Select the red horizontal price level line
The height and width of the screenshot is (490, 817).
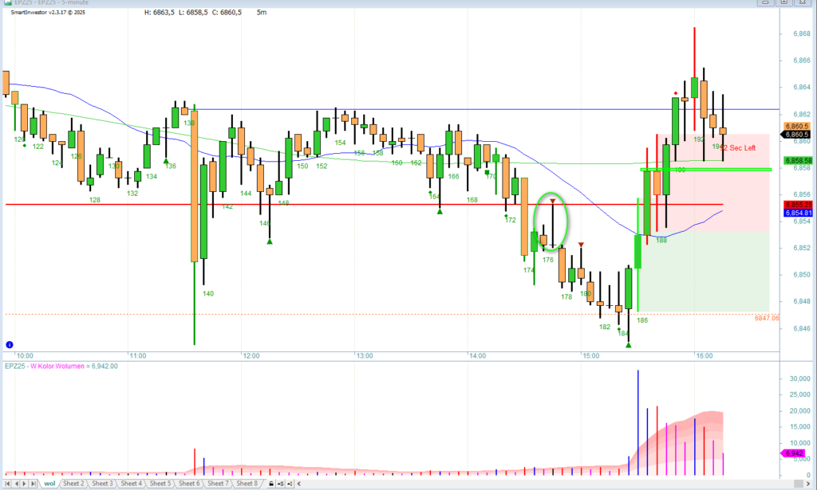319,205
